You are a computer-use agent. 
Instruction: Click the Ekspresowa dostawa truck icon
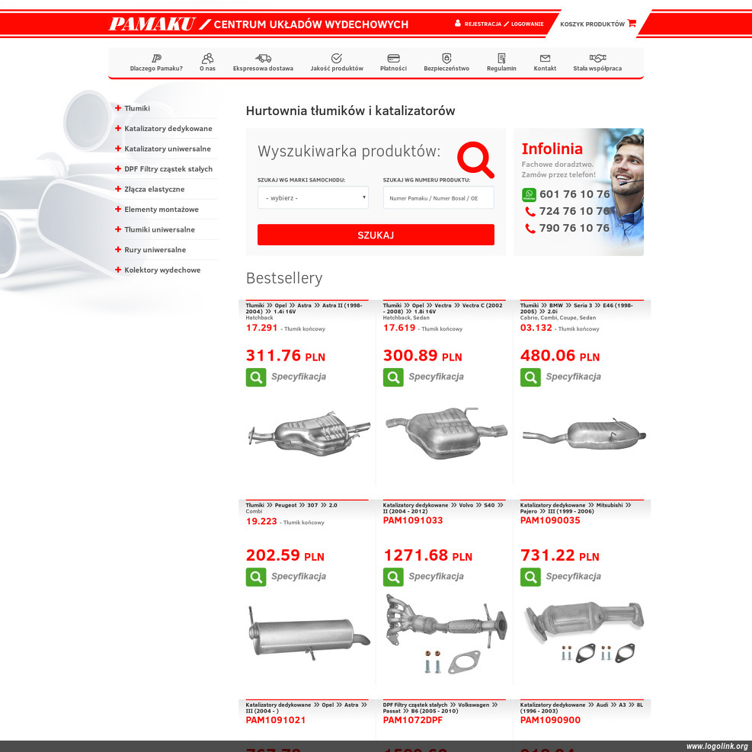264,58
